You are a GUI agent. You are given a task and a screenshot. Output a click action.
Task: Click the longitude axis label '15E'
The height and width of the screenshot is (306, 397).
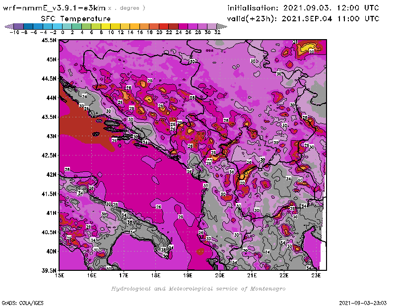coord(60,275)
